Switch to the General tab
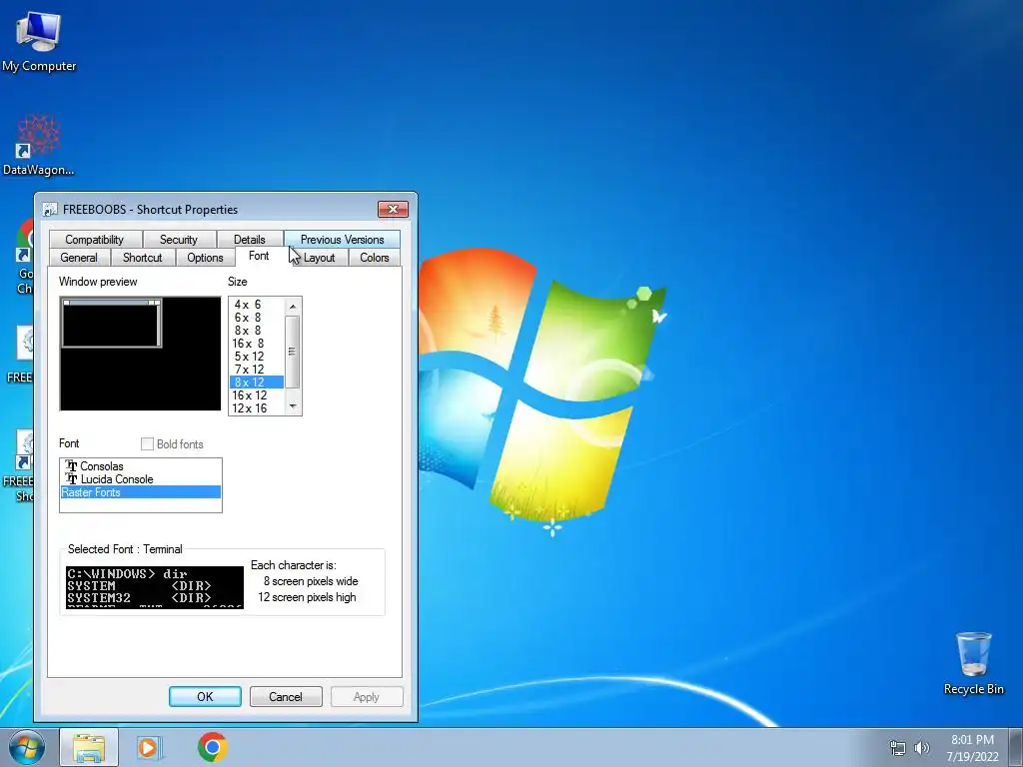 79,258
